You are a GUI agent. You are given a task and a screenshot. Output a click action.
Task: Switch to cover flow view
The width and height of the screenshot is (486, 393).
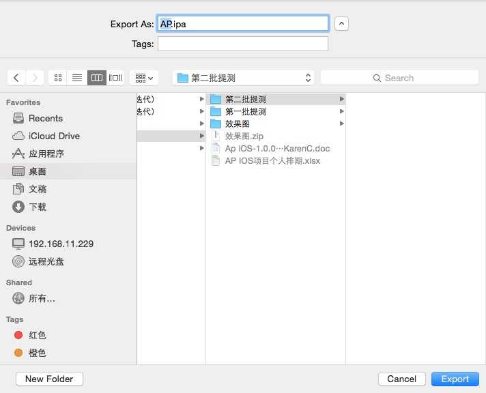click(115, 78)
